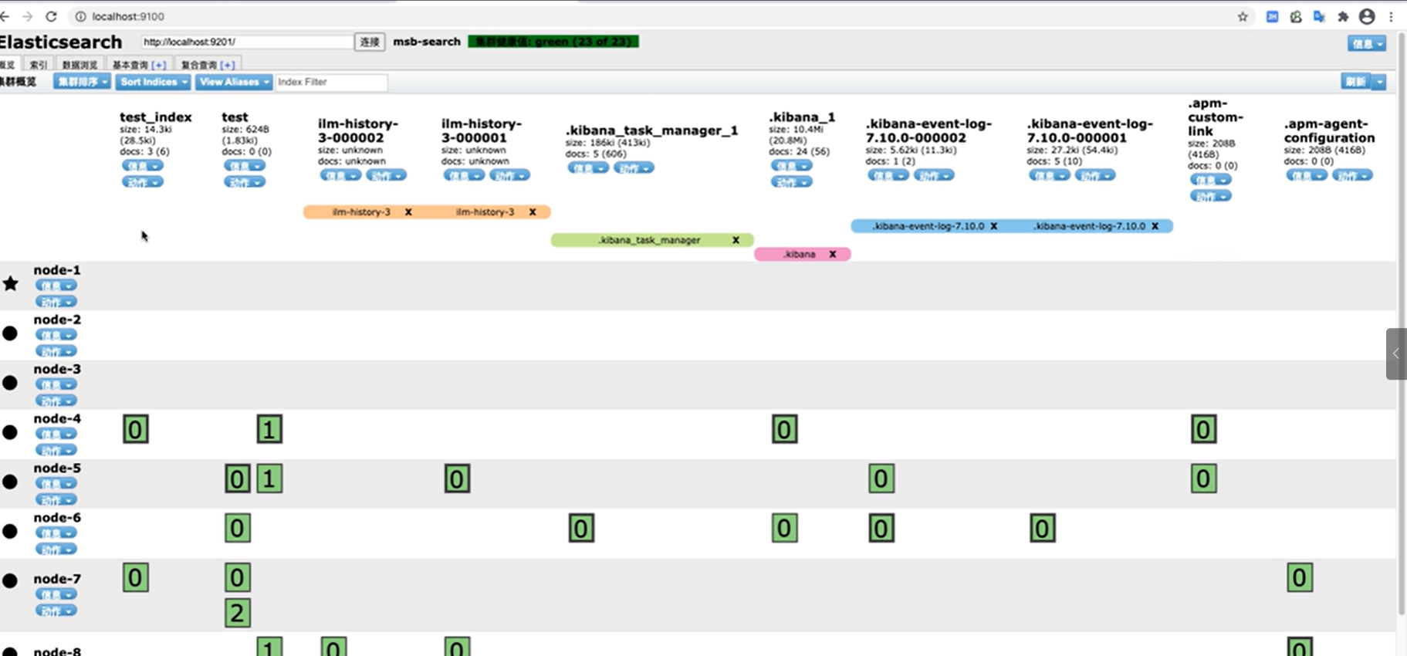Open the Chrome three-dot menu
Viewport: 1407px width, 656px height.
tap(1392, 16)
